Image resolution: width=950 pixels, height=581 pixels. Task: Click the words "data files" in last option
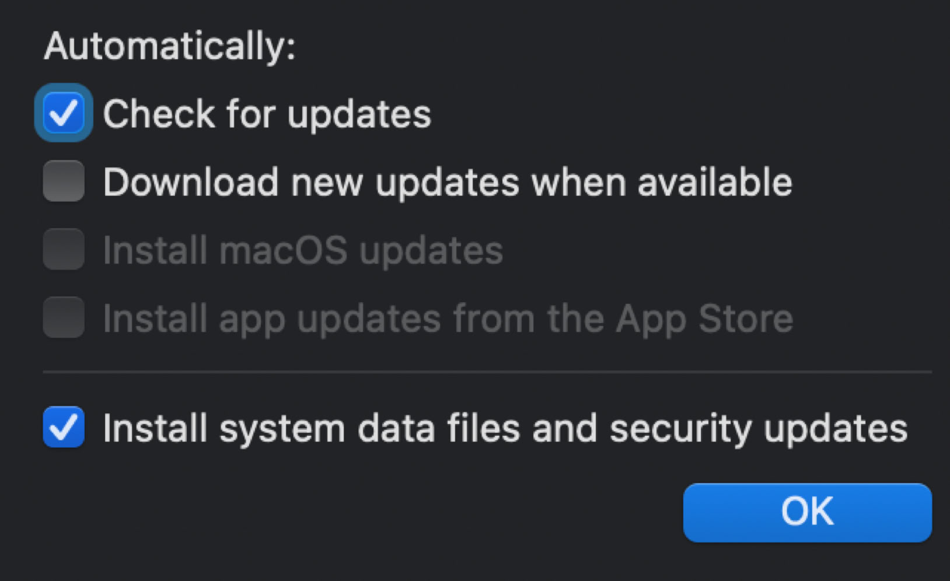coord(439,428)
